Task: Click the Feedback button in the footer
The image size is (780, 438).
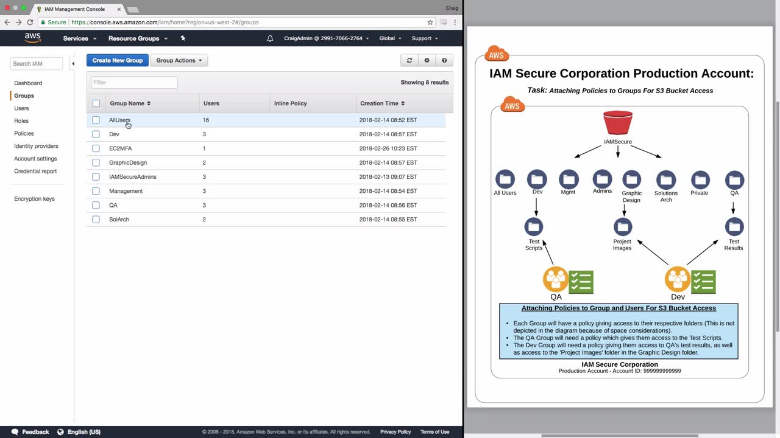Action: [x=30, y=432]
